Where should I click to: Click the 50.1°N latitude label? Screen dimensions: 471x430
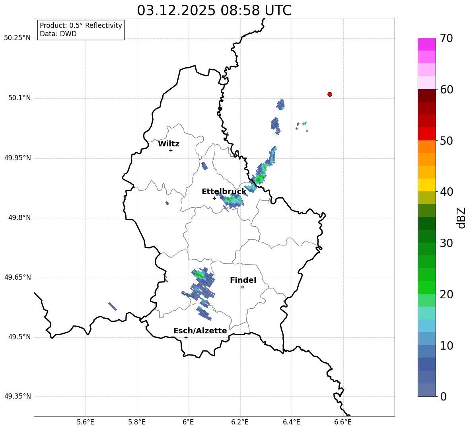pos(19,98)
